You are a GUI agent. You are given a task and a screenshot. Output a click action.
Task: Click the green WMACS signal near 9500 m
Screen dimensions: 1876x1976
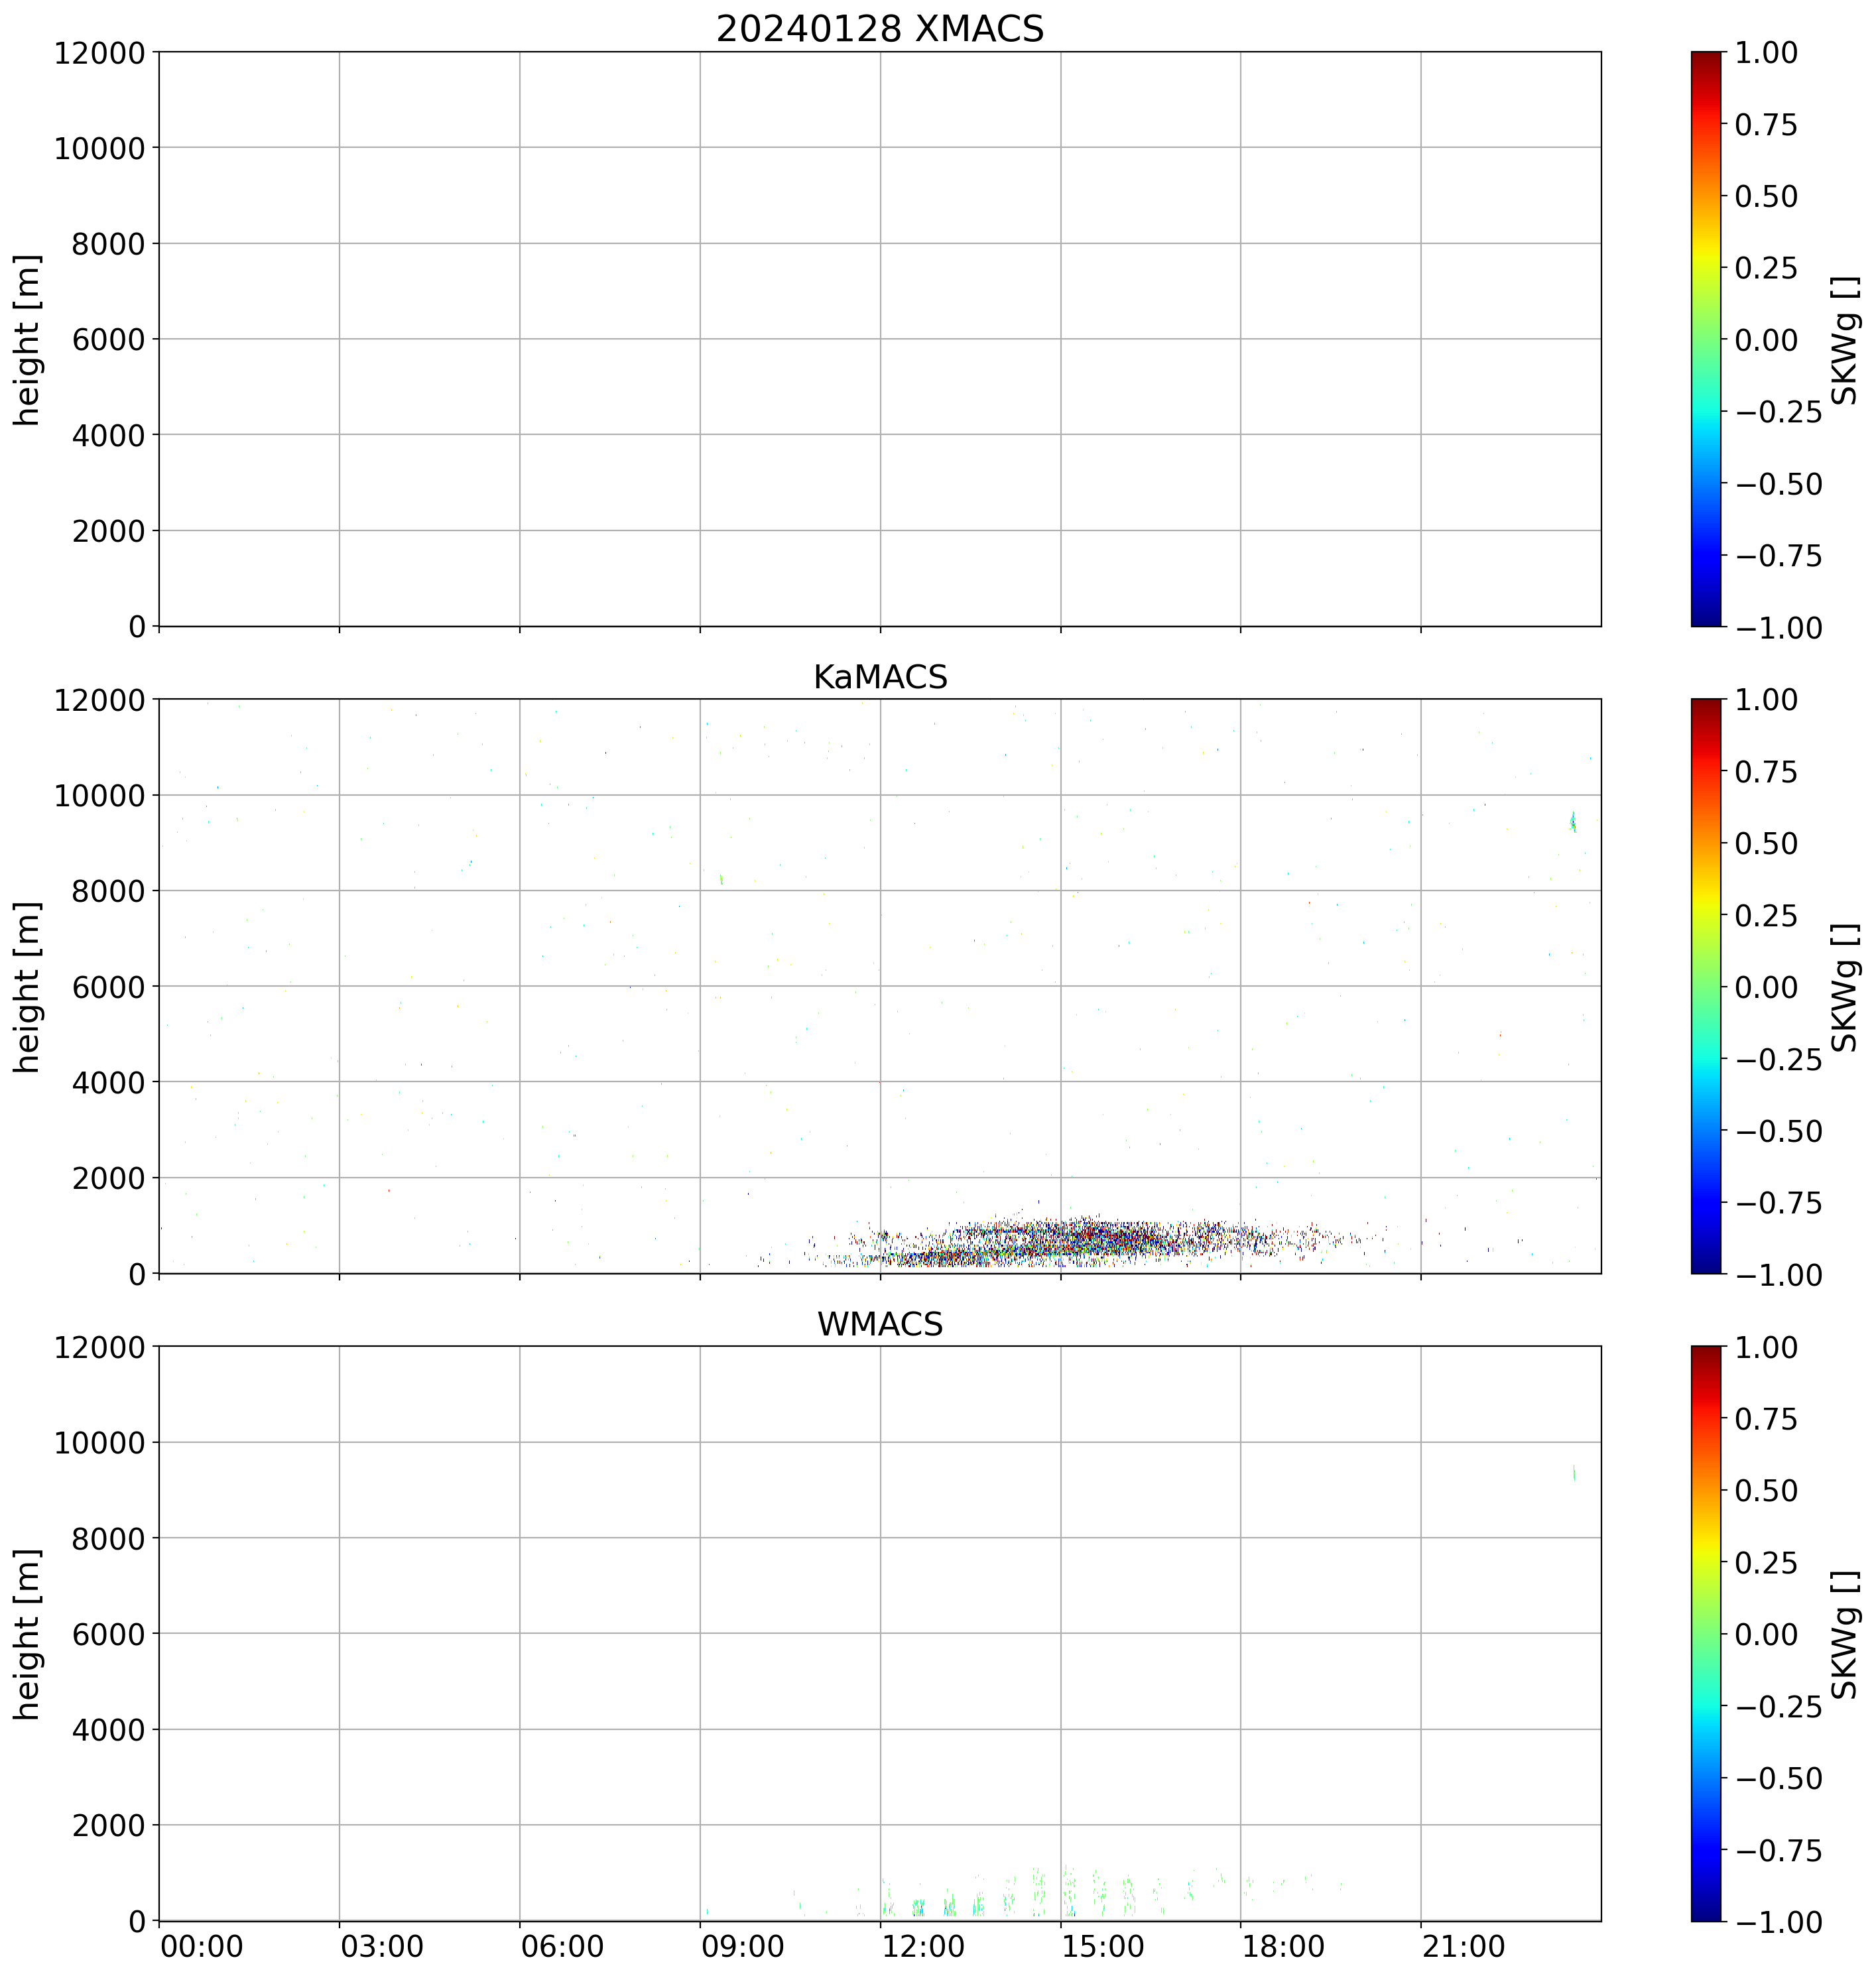coord(1574,1472)
